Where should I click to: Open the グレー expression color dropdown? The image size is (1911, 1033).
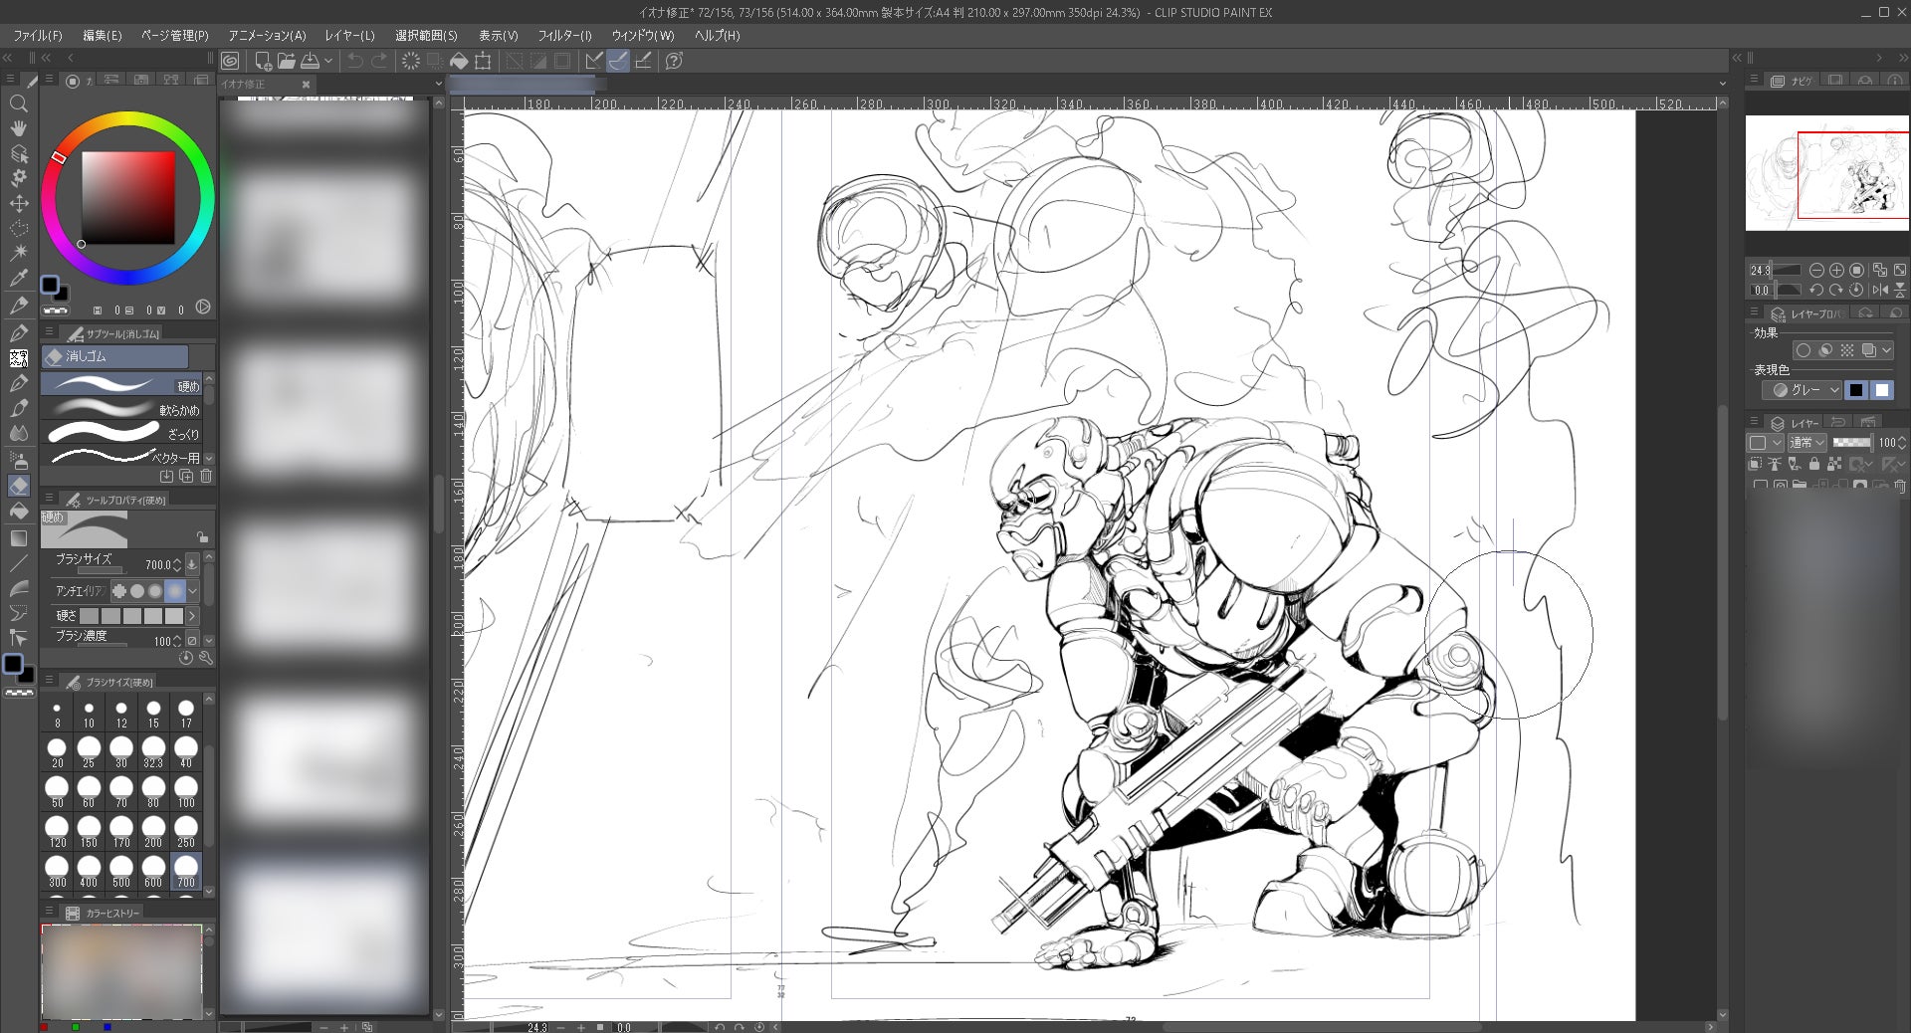1804,390
